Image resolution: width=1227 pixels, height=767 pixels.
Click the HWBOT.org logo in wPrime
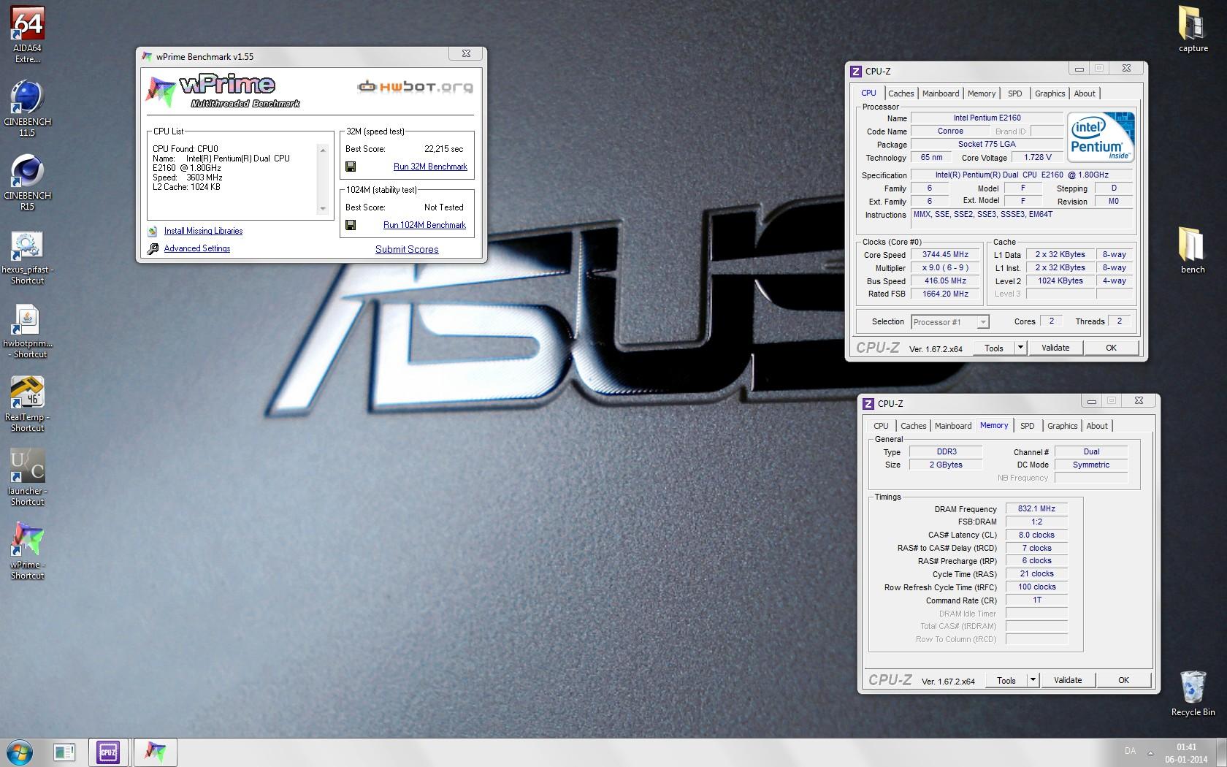[x=415, y=87]
